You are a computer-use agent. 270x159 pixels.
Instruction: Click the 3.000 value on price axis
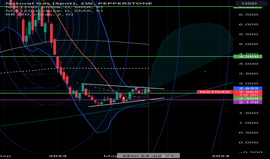click(x=248, y=84)
